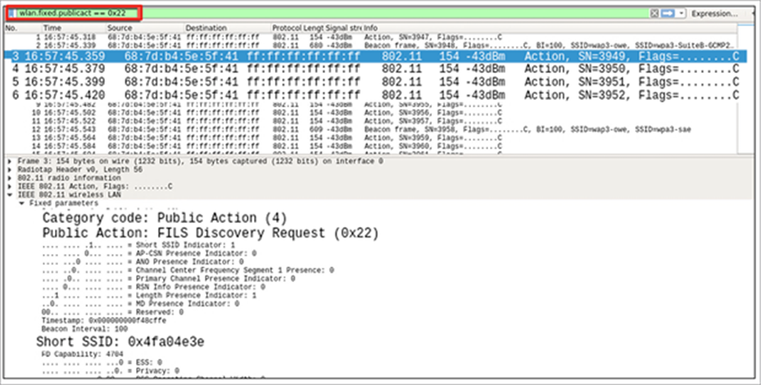Collapse the IEEE 802.11 wireless LAN section
Image resolution: width=761 pixels, height=385 pixels.
click(x=10, y=195)
